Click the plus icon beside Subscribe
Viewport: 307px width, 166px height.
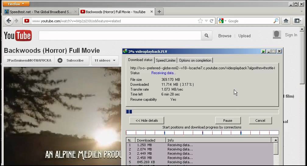click(x=60, y=60)
